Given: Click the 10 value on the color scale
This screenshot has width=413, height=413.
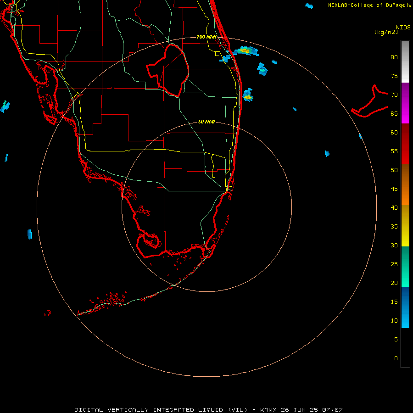Looking at the screenshot, I should tap(394, 321).
